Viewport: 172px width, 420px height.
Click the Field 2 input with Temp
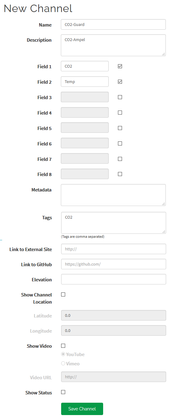click(85, 82)
